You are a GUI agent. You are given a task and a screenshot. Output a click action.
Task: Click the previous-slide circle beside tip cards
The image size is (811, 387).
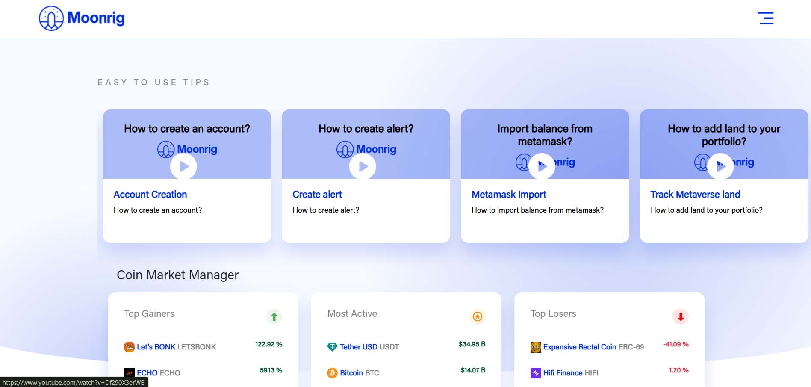(84, 186)
